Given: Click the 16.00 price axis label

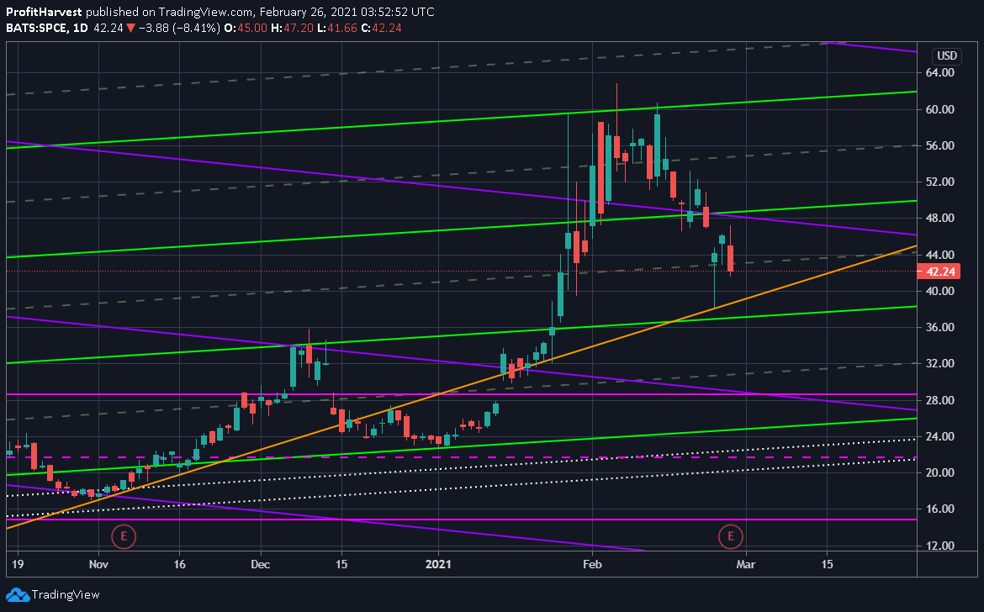Looking at the screenshot, I should (940, 509).
